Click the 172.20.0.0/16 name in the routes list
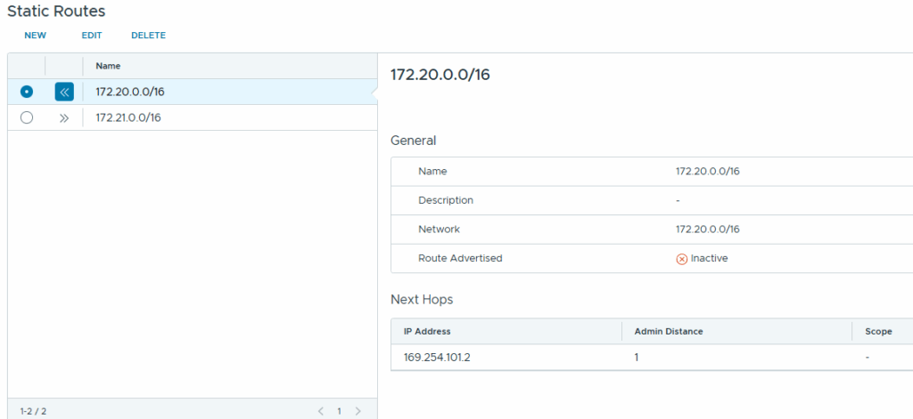The width and height of the screenshot is (913, 419). pos(130,92)
